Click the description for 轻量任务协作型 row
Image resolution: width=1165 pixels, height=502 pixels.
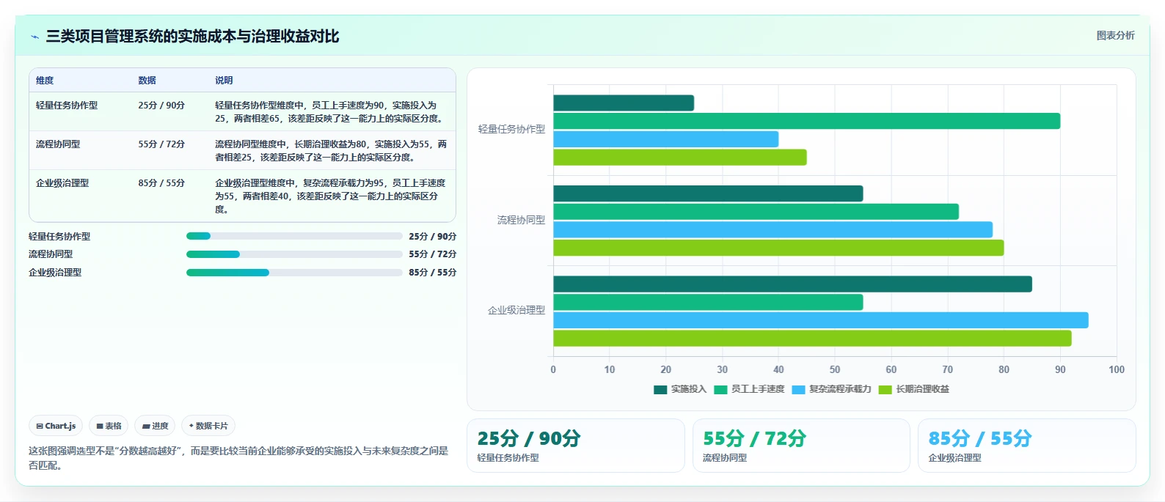pyautogui.click(x=329, y=112)
